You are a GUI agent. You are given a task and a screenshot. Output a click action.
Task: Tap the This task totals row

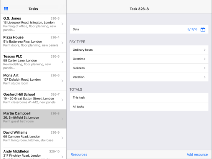[x=139, y=98]
